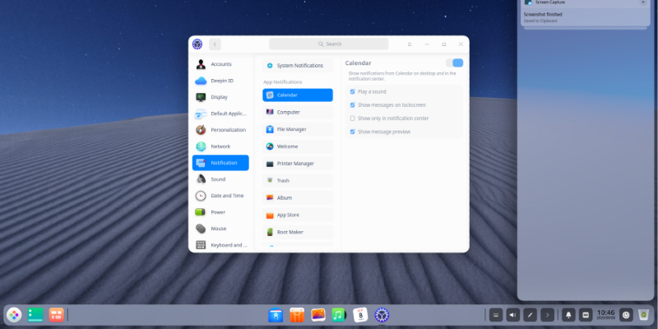658x329 pixels.
Task: Open the settings window hamburger menu
Action: [410, 44]
